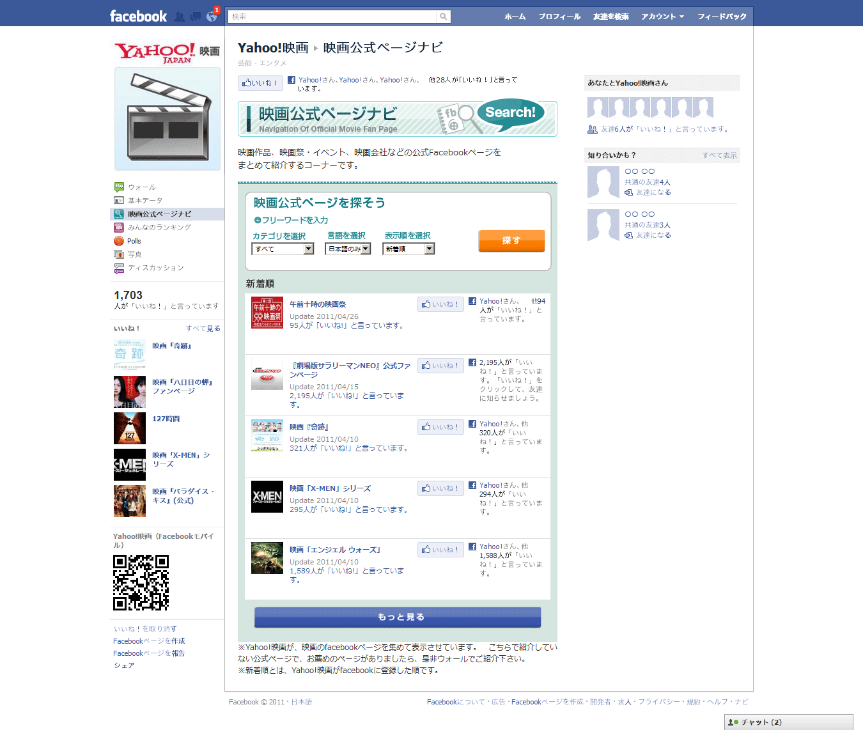Open フィードバック in top navigation

click(x=722, y=17)
